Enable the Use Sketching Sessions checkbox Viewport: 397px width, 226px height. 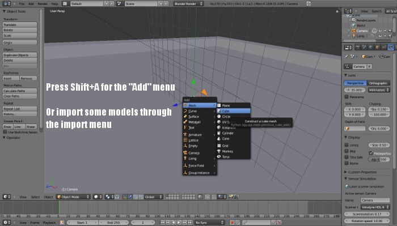tap(5, 132)
